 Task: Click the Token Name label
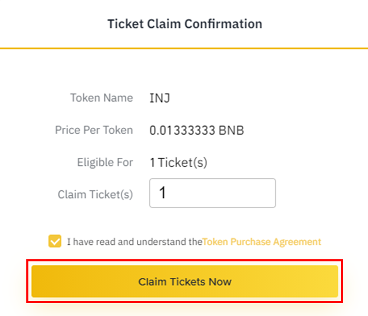coord(102,98)
